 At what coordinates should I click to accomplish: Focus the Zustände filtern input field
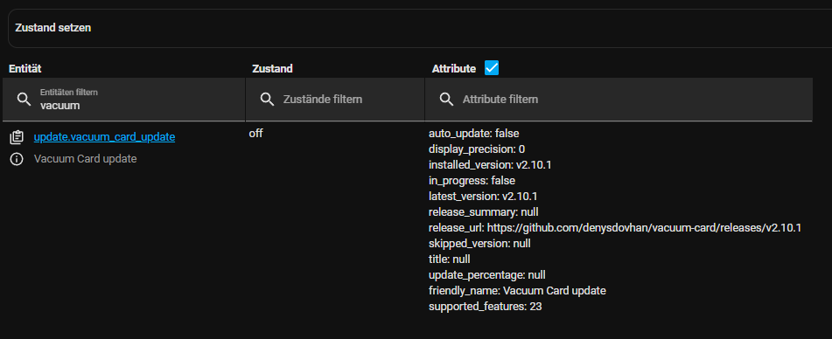tap(335, 99)
